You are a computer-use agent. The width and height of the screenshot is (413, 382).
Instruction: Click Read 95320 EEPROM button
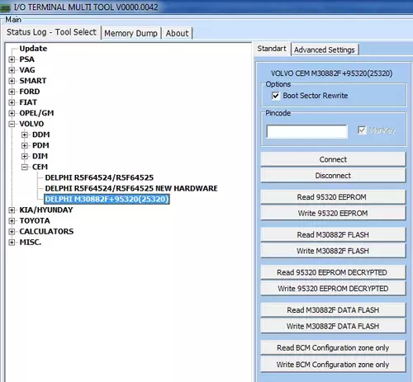click(x=333, y=197)
